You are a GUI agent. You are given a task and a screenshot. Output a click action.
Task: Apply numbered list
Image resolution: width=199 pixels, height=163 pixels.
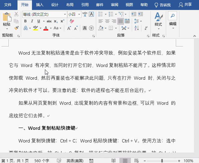point(111,14)
